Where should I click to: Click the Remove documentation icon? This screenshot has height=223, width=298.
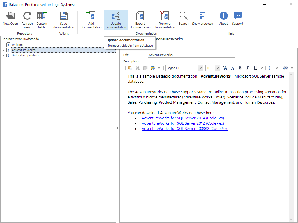click(x=165, y=16)
